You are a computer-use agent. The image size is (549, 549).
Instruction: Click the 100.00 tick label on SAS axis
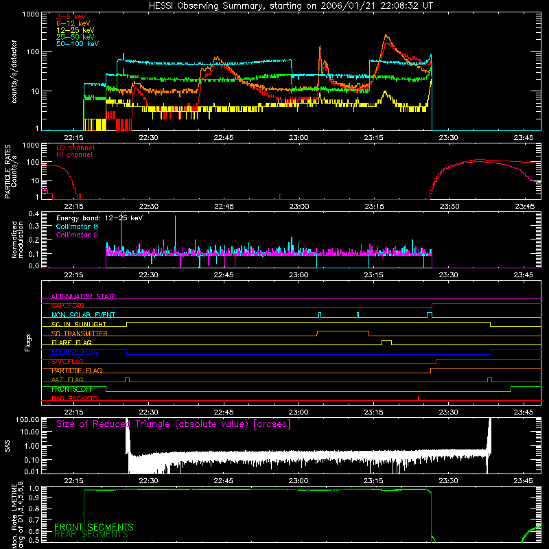(27, 419)
